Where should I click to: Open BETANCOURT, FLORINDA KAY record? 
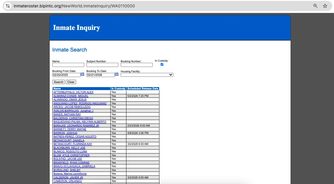click(x=73, y=144)
